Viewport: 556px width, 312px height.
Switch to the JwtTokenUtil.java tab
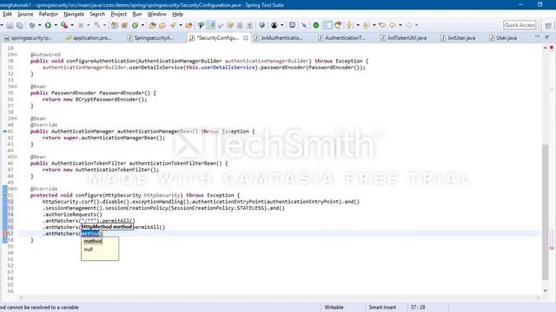pos(403,38)
